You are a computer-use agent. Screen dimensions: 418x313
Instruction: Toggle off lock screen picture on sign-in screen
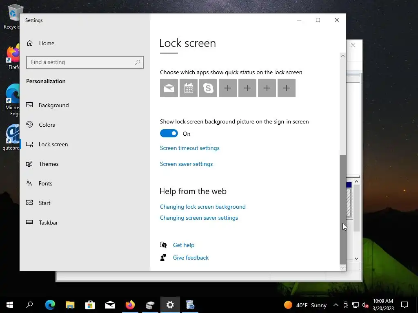(x=169, y=133)
